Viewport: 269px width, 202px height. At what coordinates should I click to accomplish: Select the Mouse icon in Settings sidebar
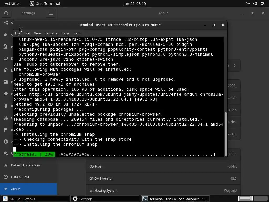[x=6, y=70]
